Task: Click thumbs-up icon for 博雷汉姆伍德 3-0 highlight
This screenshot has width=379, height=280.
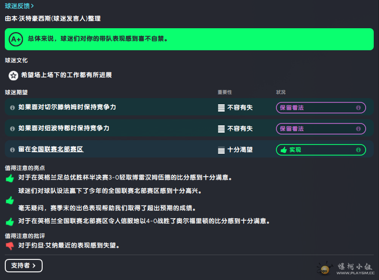Action: 10,178
